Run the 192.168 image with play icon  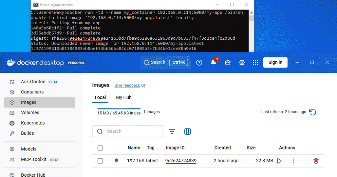pyautogui.click(x=279, y=161)
